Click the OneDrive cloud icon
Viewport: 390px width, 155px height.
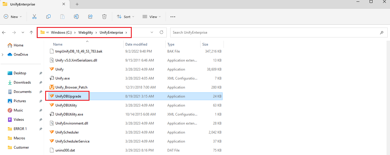(10, 54)
